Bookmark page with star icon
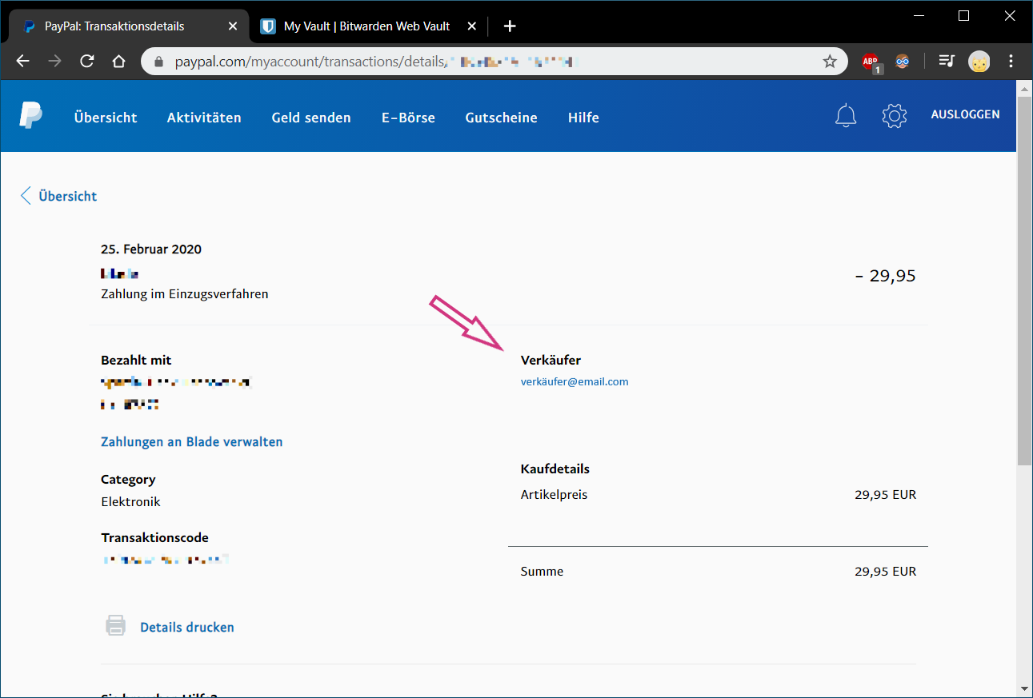The width and height of the screenshot is (1033, 698). 830,62
